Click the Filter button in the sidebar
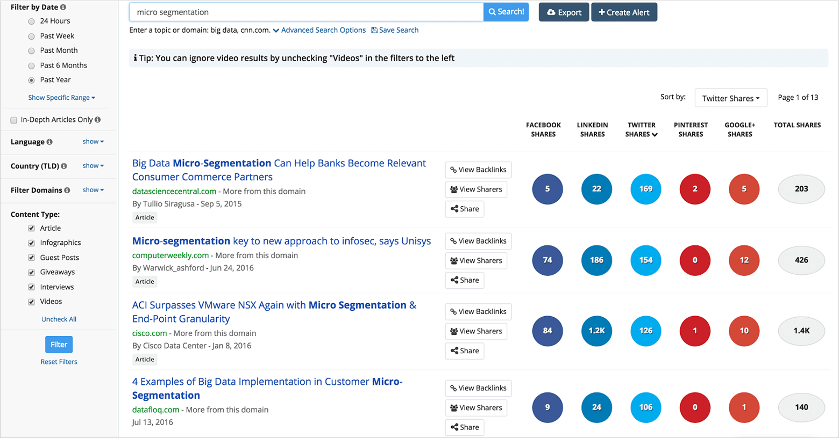Screen dimensions: 839x438 tap(59, 344)
